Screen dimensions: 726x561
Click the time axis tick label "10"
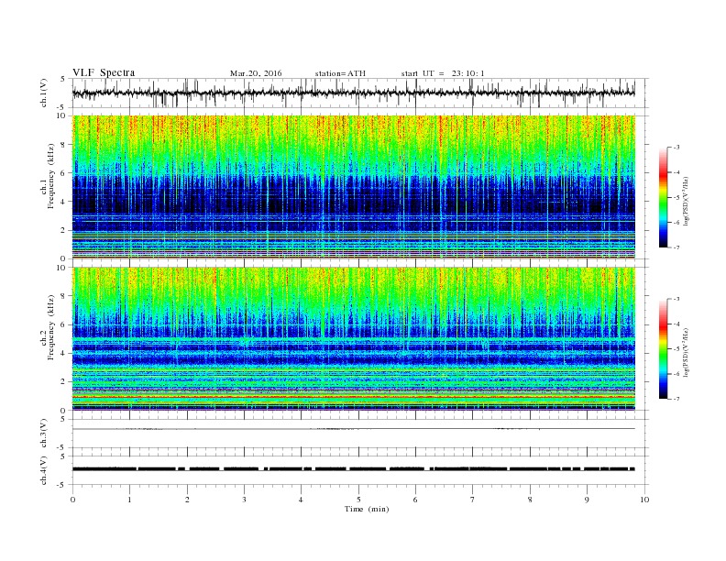click(x=644, y=500)
